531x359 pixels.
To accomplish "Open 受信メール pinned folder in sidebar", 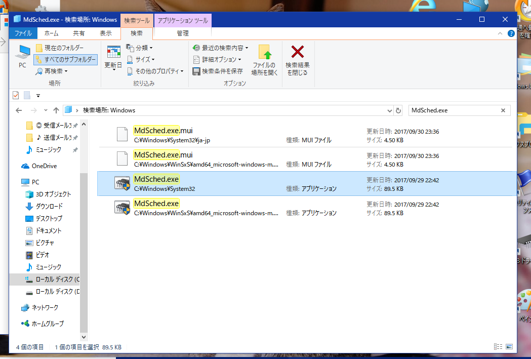I will click(x=52, y=125).
